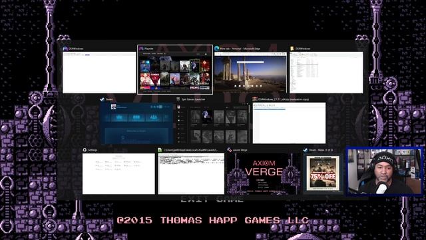426x240 pixels.
Task: Click the "Settings" window title text
Action: (x=93, y=150)
